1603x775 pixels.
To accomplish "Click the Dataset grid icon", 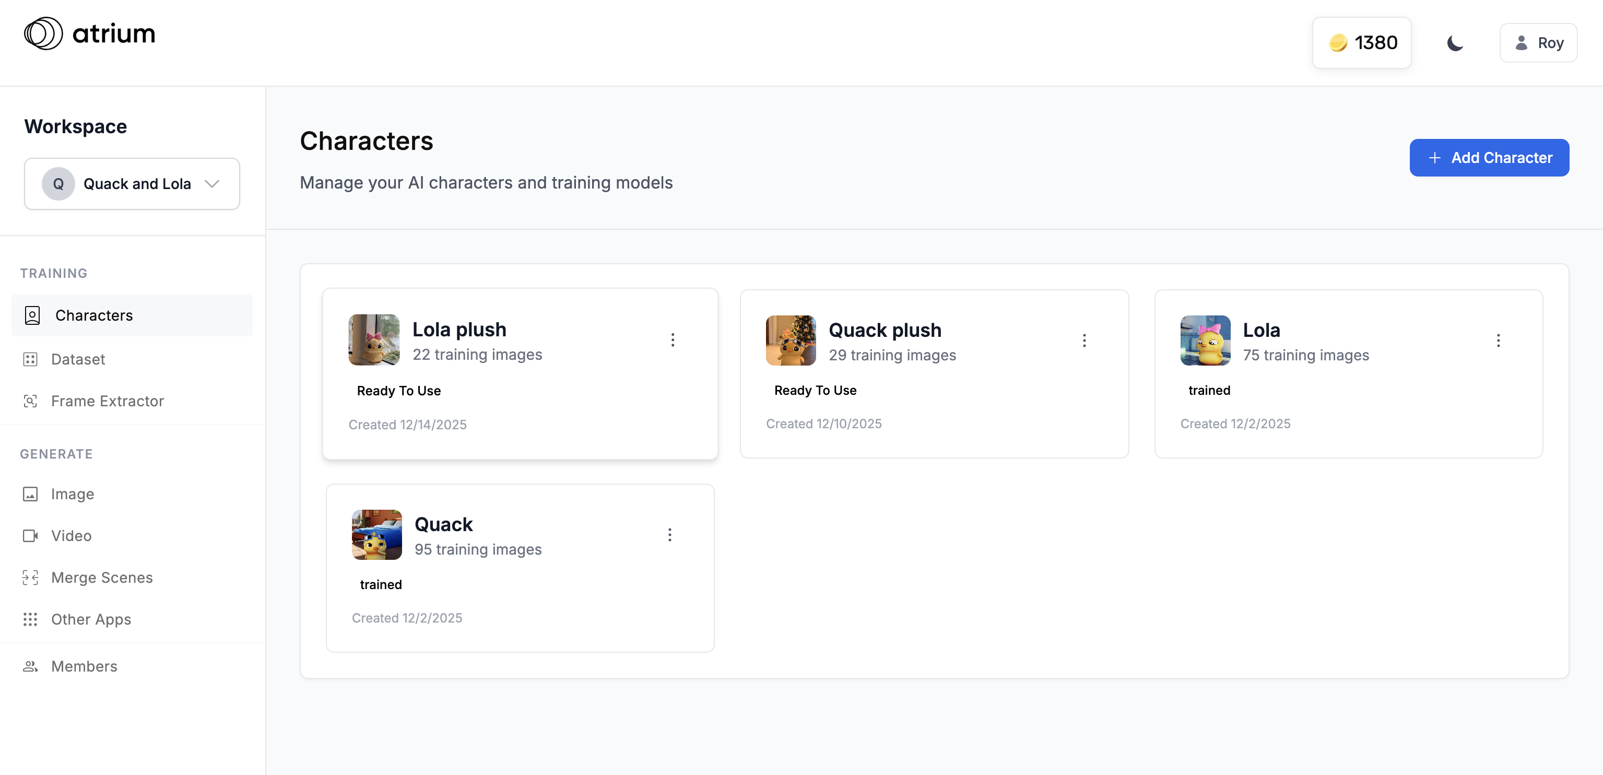I will coord(30,359).
